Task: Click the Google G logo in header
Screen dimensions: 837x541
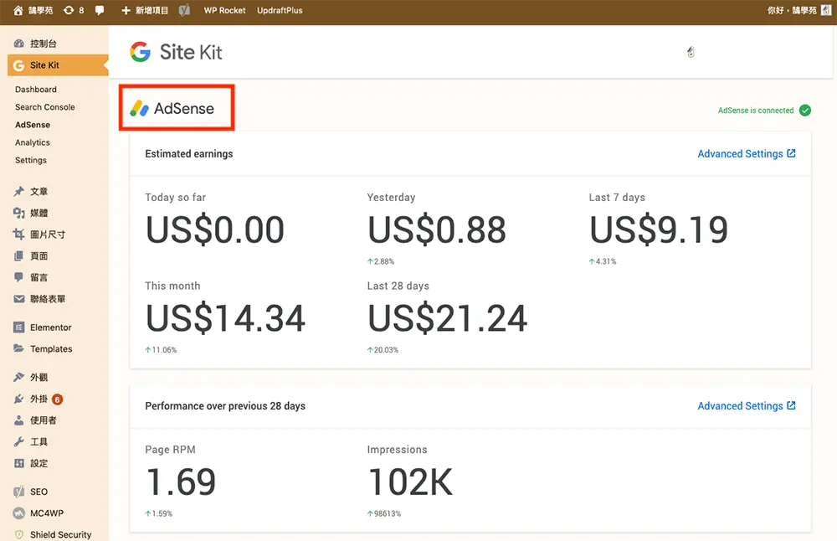Action: (x=141, y=52)
